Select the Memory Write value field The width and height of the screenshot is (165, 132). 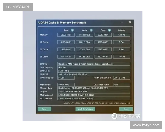(84, 35)
